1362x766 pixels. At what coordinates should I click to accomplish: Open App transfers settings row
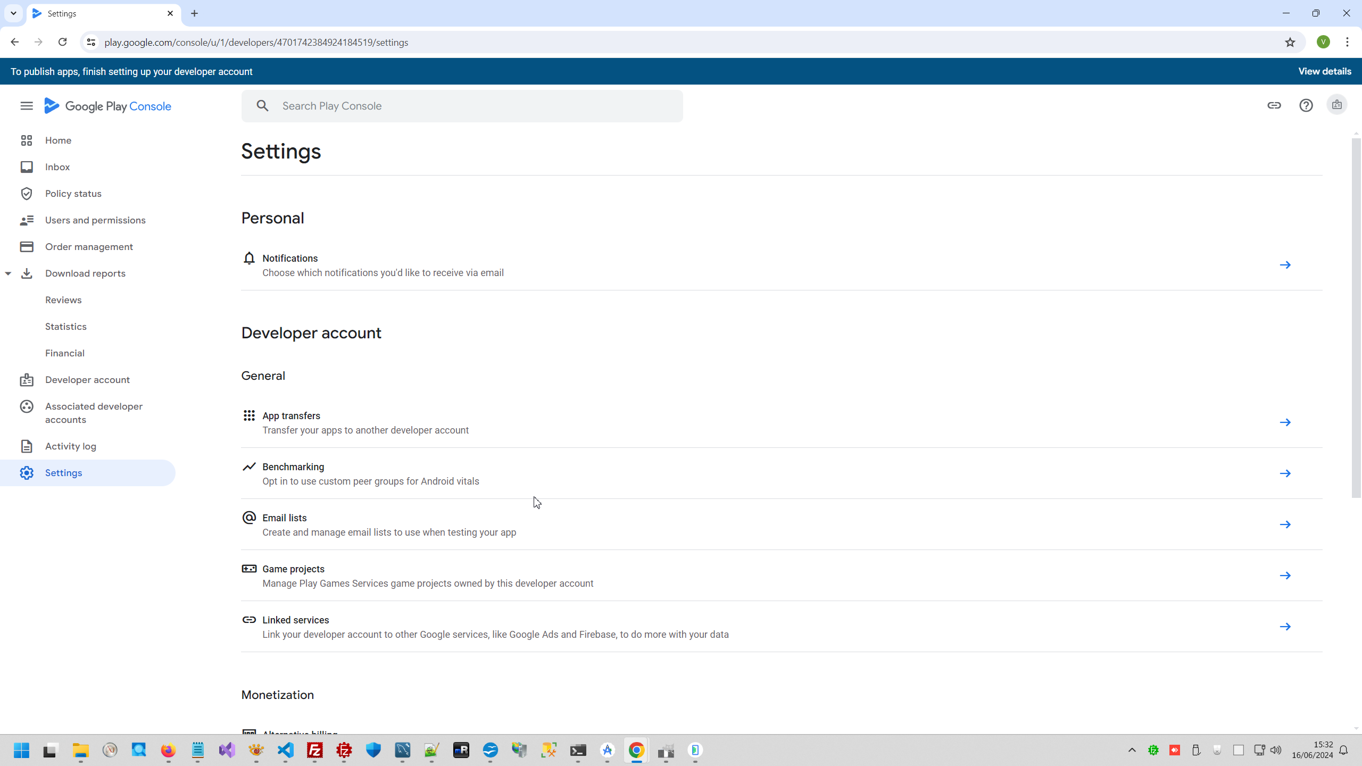pyautogui.click(x=766, y=422)
